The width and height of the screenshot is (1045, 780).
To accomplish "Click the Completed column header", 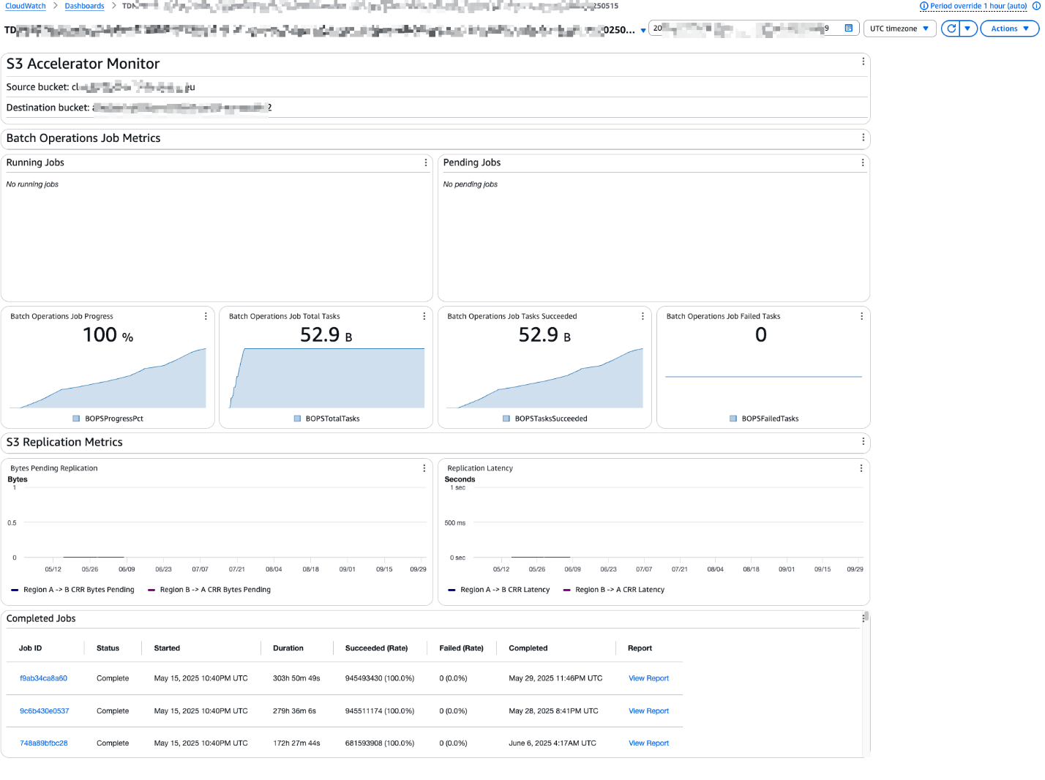I will point(528,648).
